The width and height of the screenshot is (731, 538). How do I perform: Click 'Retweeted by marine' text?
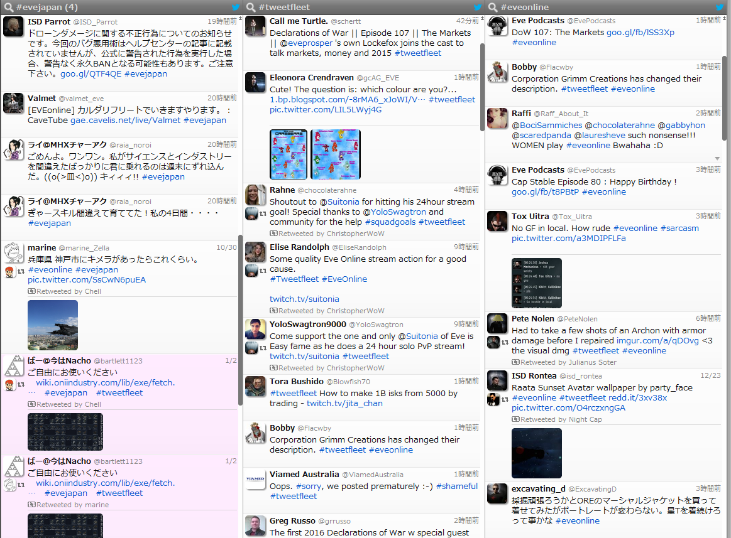pyautogui.click(x=72, y=505)
